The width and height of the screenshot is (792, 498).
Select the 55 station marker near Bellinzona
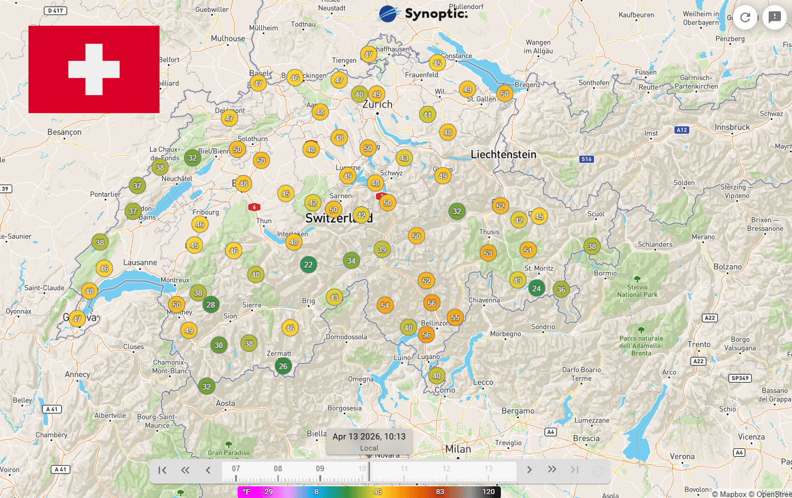[x=455, y=317]
